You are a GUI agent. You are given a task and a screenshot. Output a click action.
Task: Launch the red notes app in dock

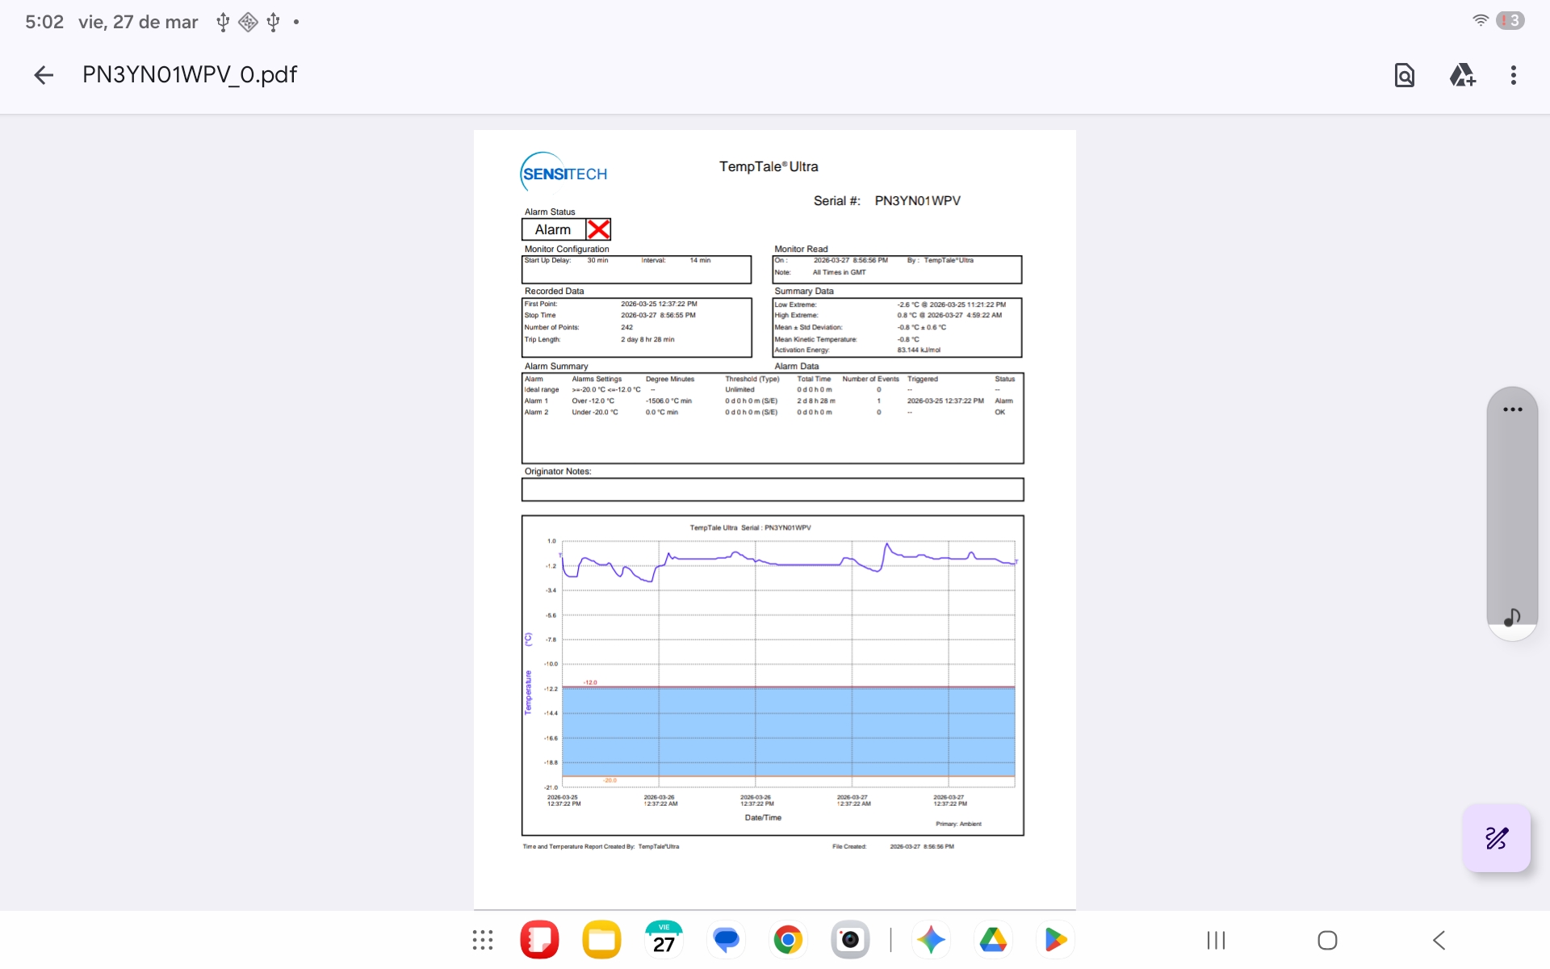coord(539,940)
